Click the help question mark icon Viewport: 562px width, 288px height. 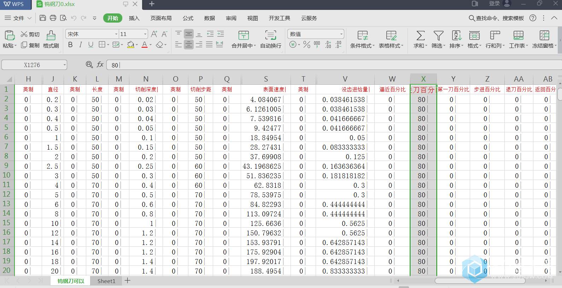(x=533, y=18)
